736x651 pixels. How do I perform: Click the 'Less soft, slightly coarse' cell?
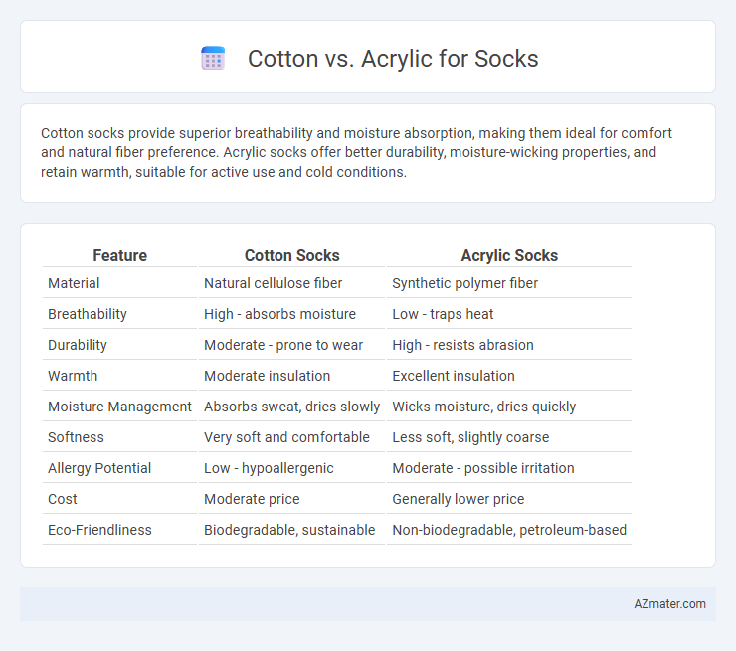(x=470, y=437)
